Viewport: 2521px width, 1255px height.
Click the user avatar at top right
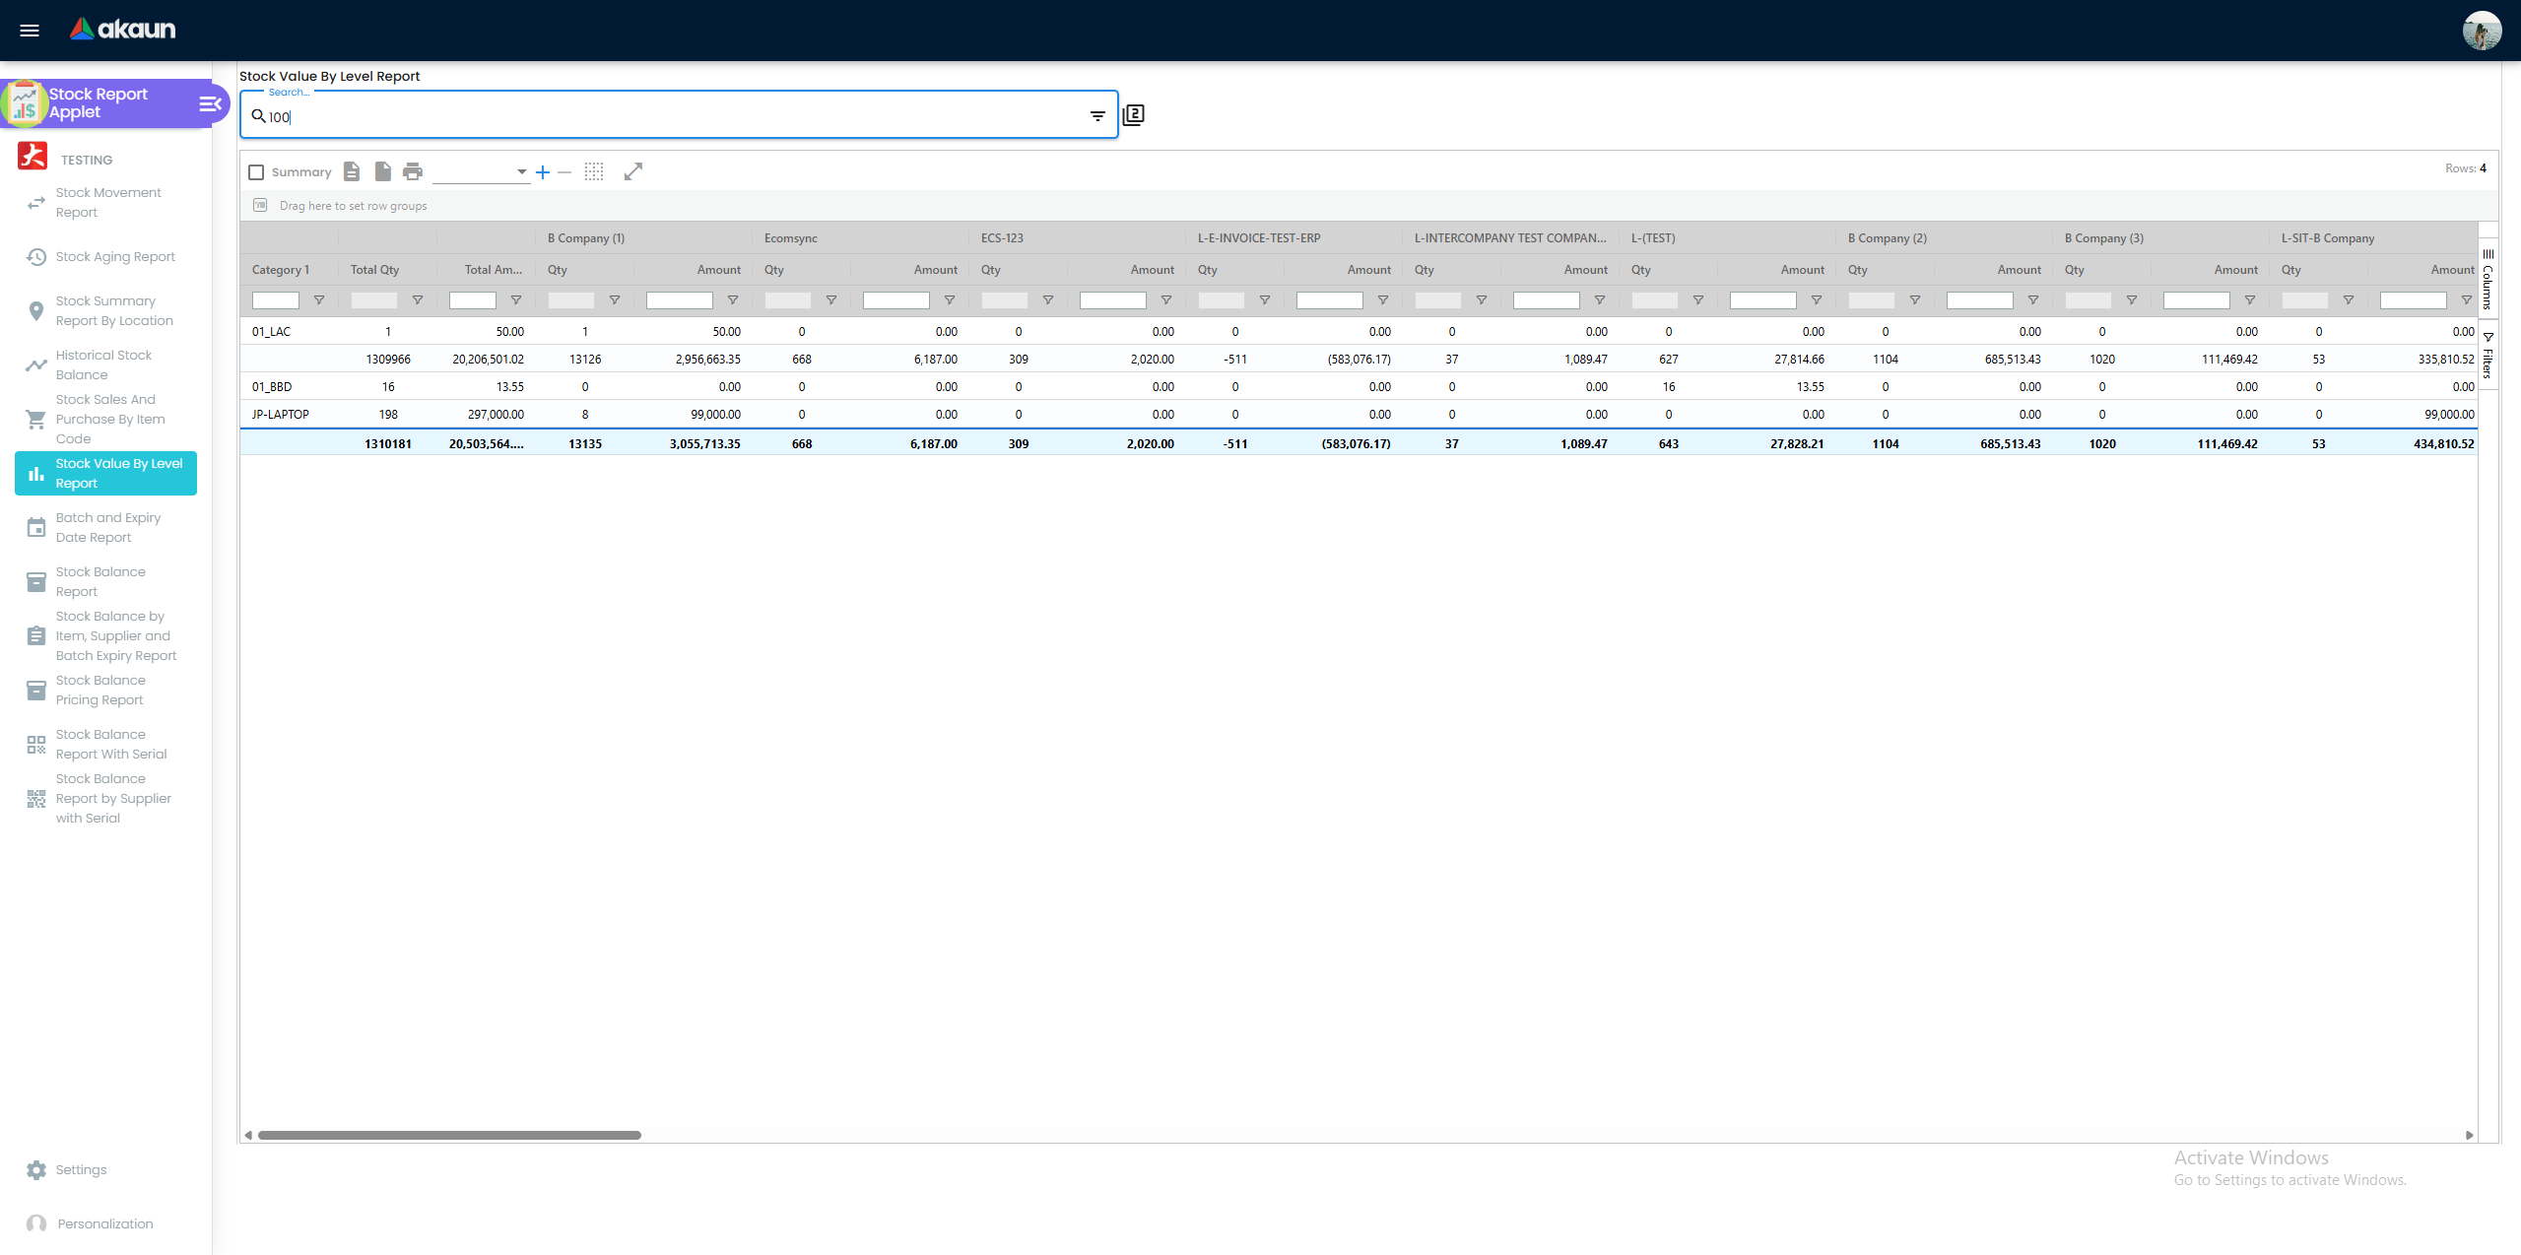[x=2482, y=30]
